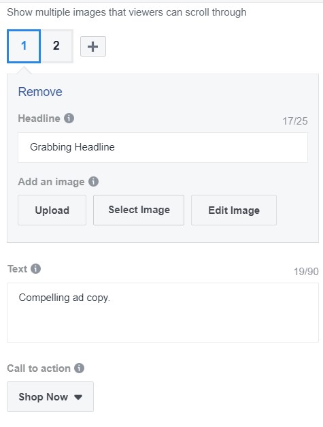Open the Shop Now call-to-action dropdown

(50, 396)
